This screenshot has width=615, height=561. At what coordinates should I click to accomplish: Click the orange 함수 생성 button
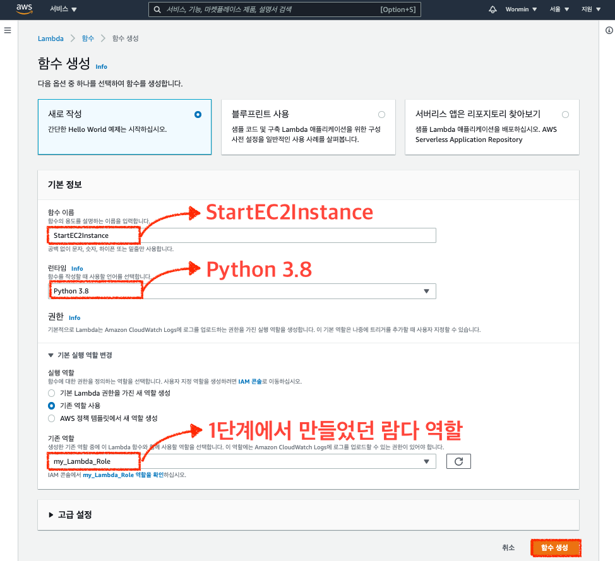pos(554,548)
